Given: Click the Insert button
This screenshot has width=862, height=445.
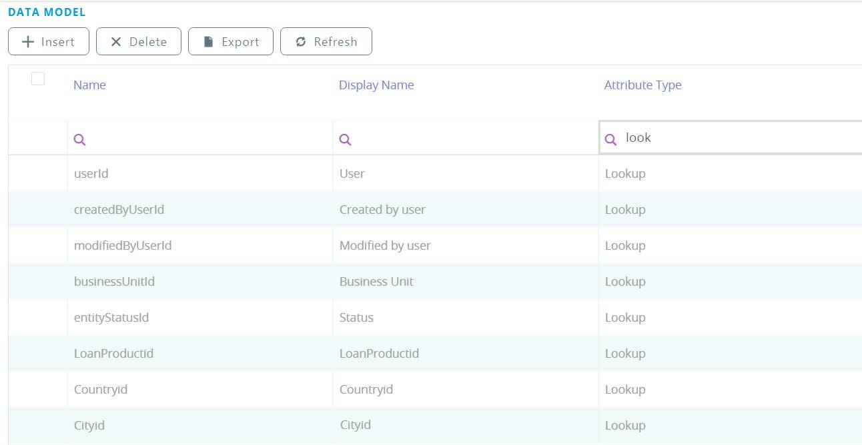Looking at the screenshot, I should (x=49, y=41).
